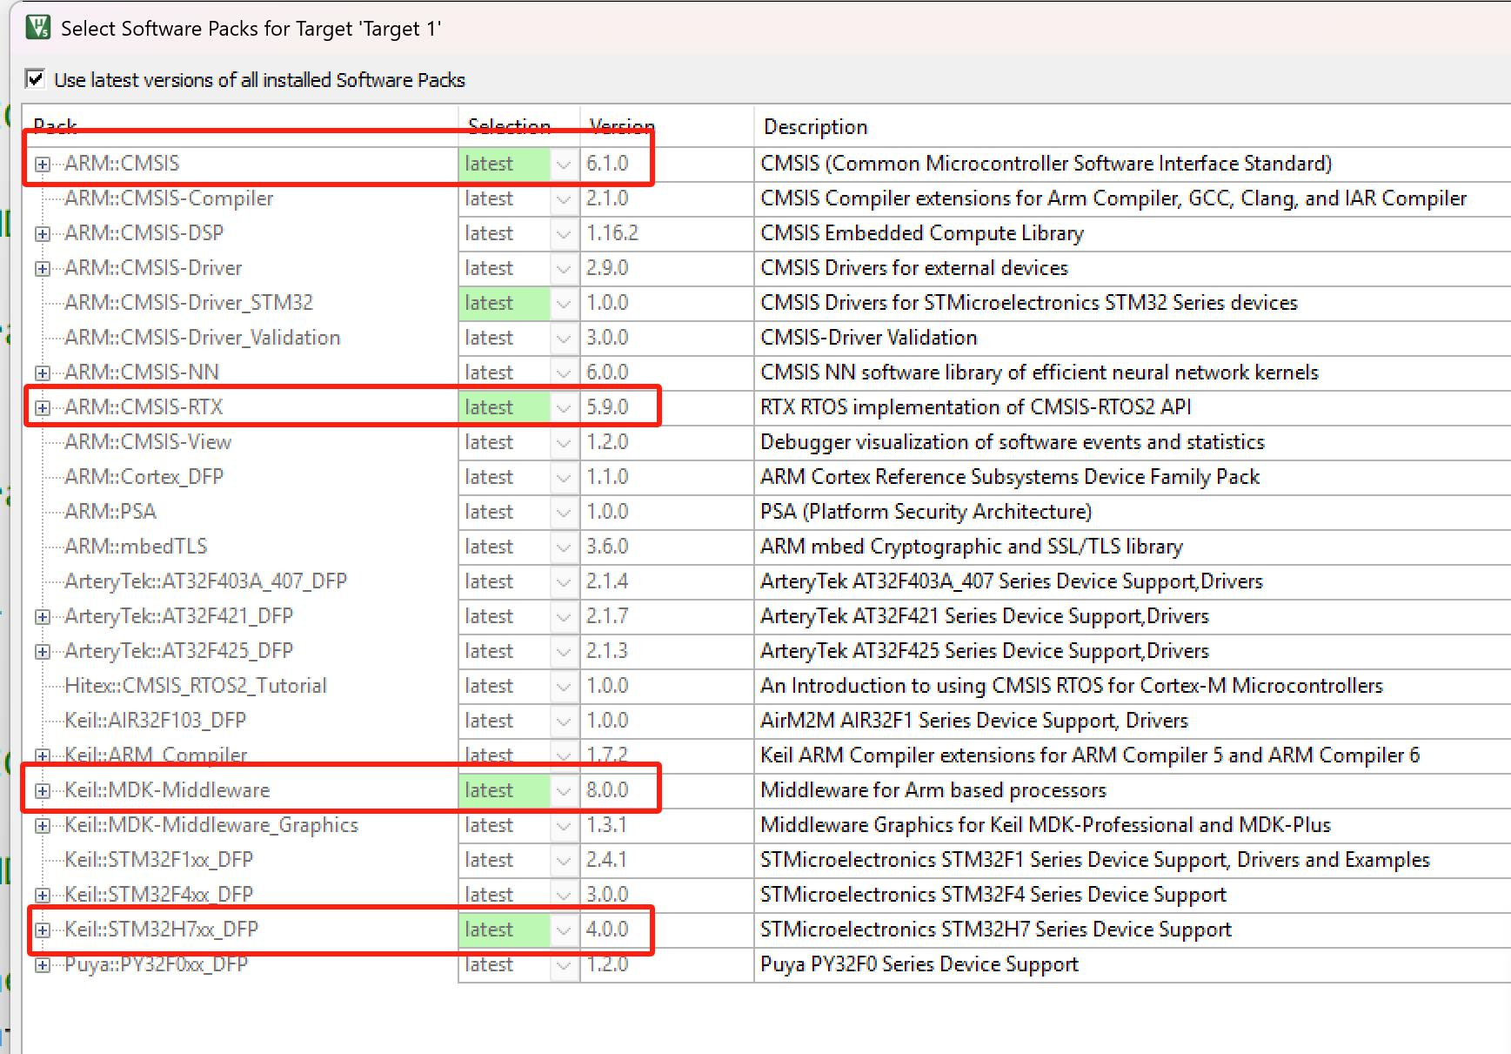Open selection dropdown for ARM::CMSIS-Compiler
The width and height of the screenshot is (1511, 1054).
pos(564,198)
